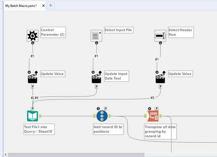The height and width of the screenshot is (157, 217).
Task: Click the left Update Value action clapperboard
Action: [x=33, y=78]
